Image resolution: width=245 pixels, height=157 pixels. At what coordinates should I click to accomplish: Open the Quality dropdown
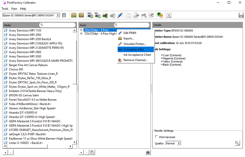[x=179, y=143]
